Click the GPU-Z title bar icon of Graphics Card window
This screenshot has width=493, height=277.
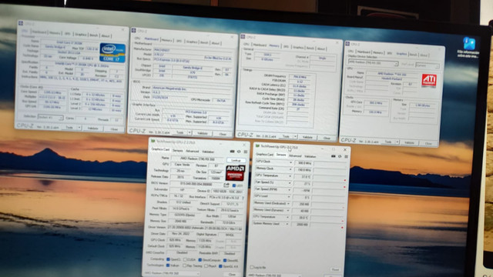pyautogui.click(x=153, y=142)
